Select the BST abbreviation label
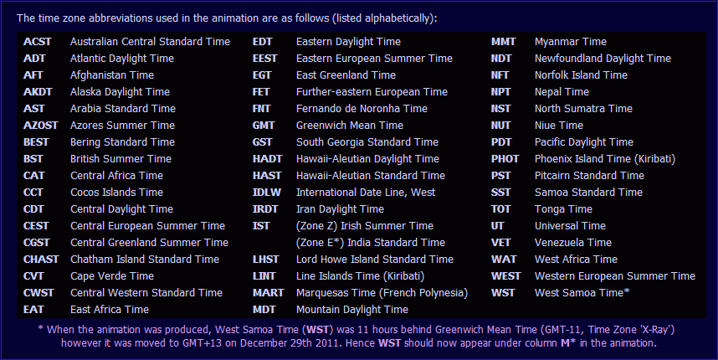 pyautogui.click(x=33, y=159)
